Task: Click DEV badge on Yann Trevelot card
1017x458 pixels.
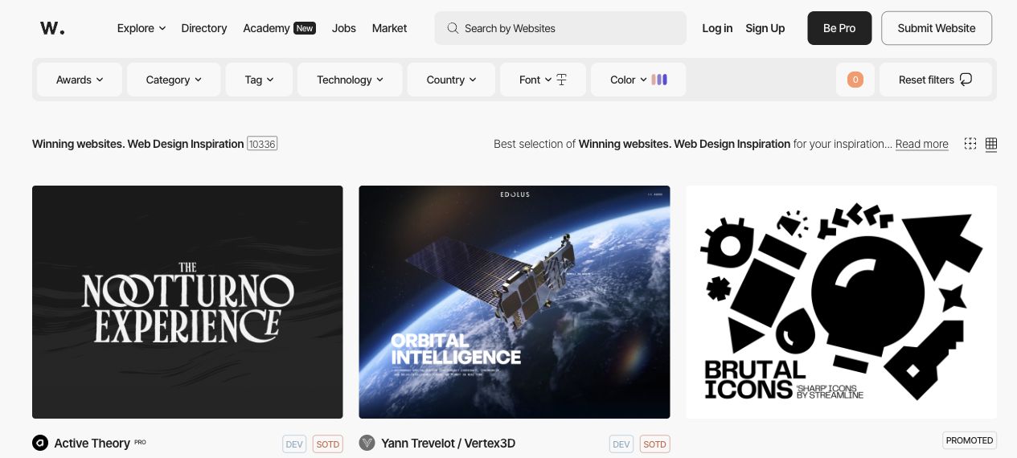Action: click(x=621, y=444)
